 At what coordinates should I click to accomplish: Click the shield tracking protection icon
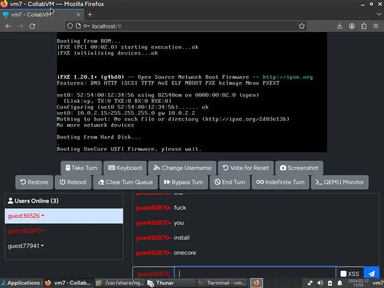(70, 26)
